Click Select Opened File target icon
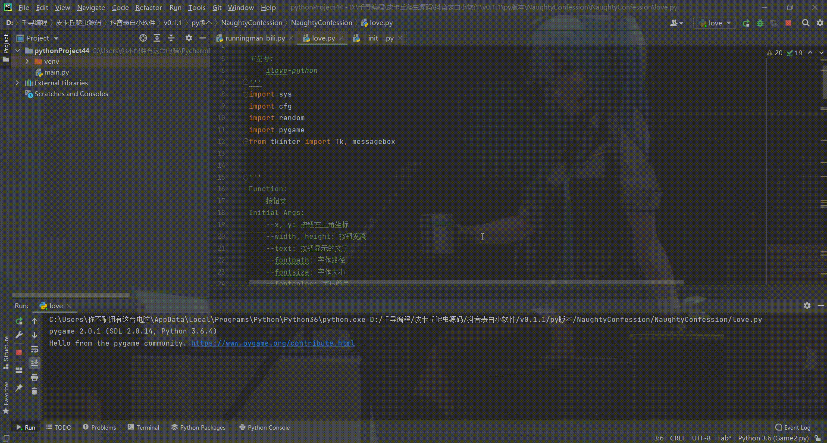Screen dimensions: 827x443 pos(143,38)
